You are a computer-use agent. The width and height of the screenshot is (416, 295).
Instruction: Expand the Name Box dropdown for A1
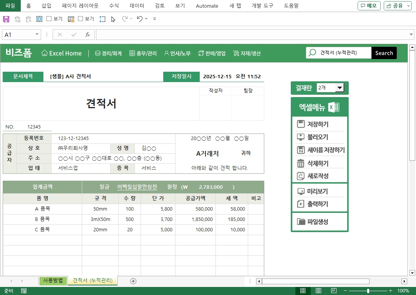37,35
